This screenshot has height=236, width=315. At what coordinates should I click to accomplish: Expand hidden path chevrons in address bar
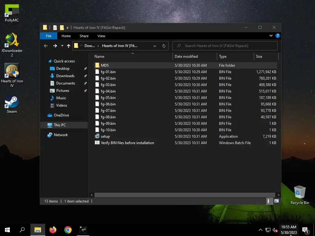coord(81,45)
